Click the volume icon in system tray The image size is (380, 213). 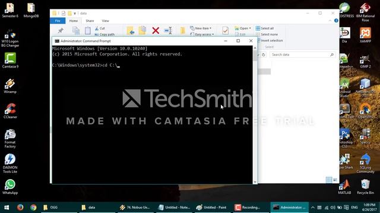pyautogui.click(x=332, y=208)
